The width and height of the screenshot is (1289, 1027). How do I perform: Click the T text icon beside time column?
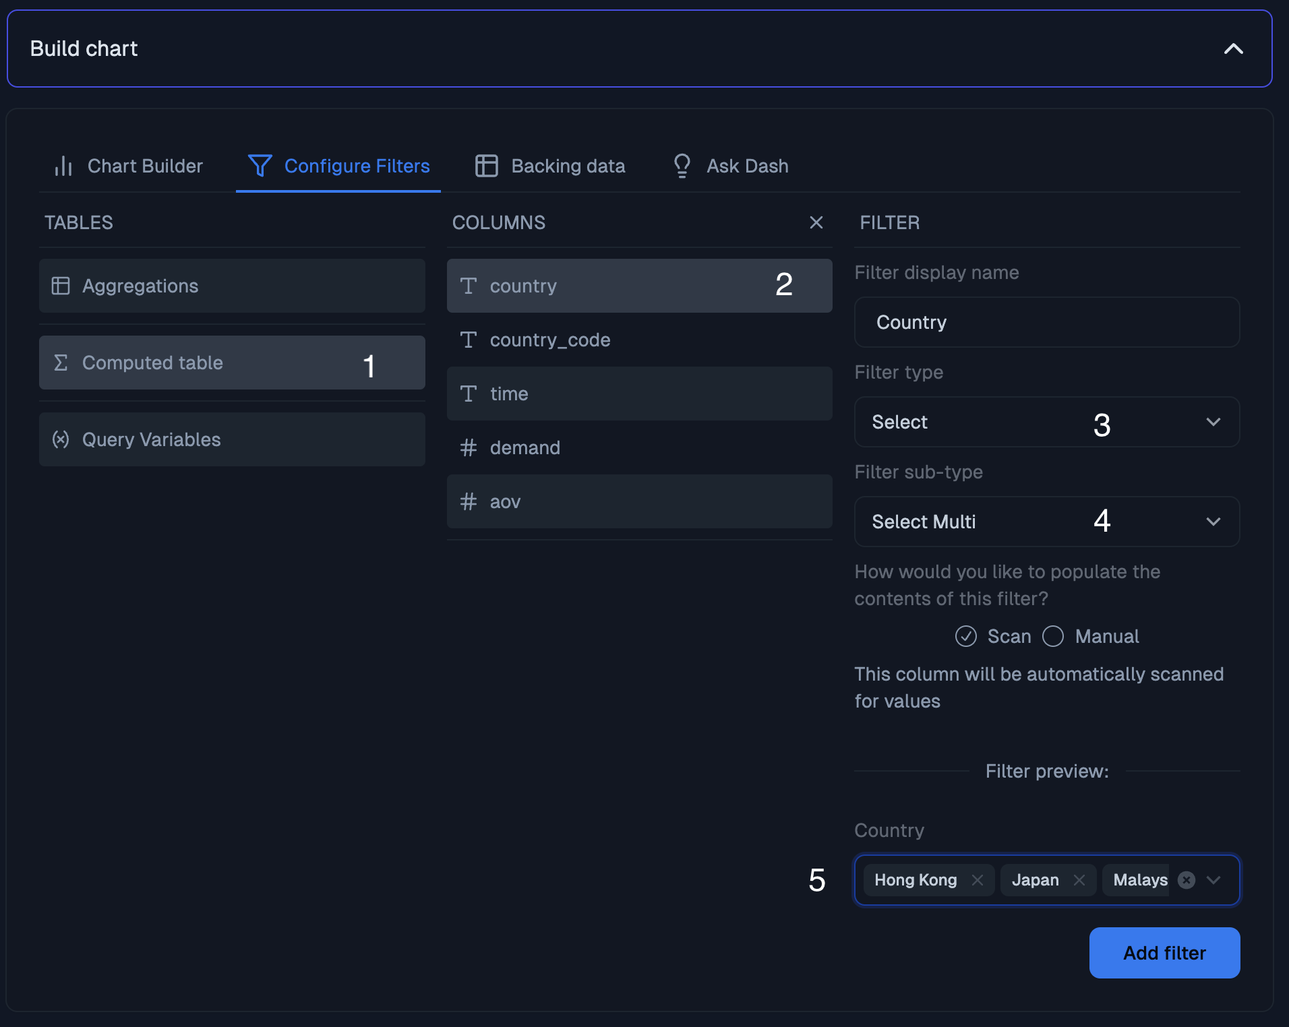470,394
